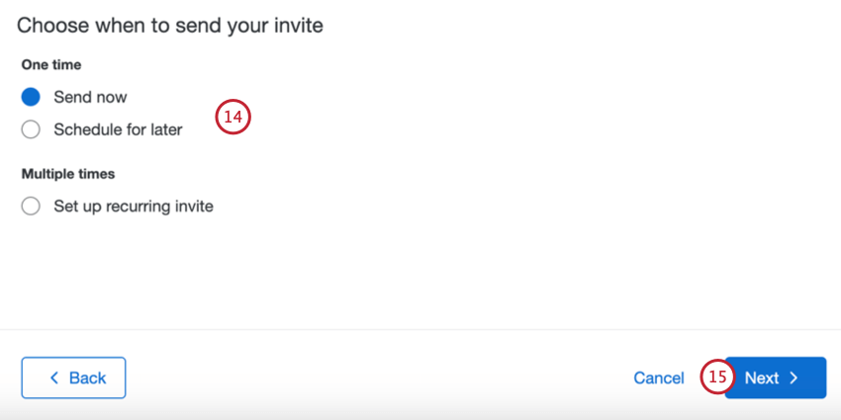Click the right chevron icon in Next

coord(794,378)
